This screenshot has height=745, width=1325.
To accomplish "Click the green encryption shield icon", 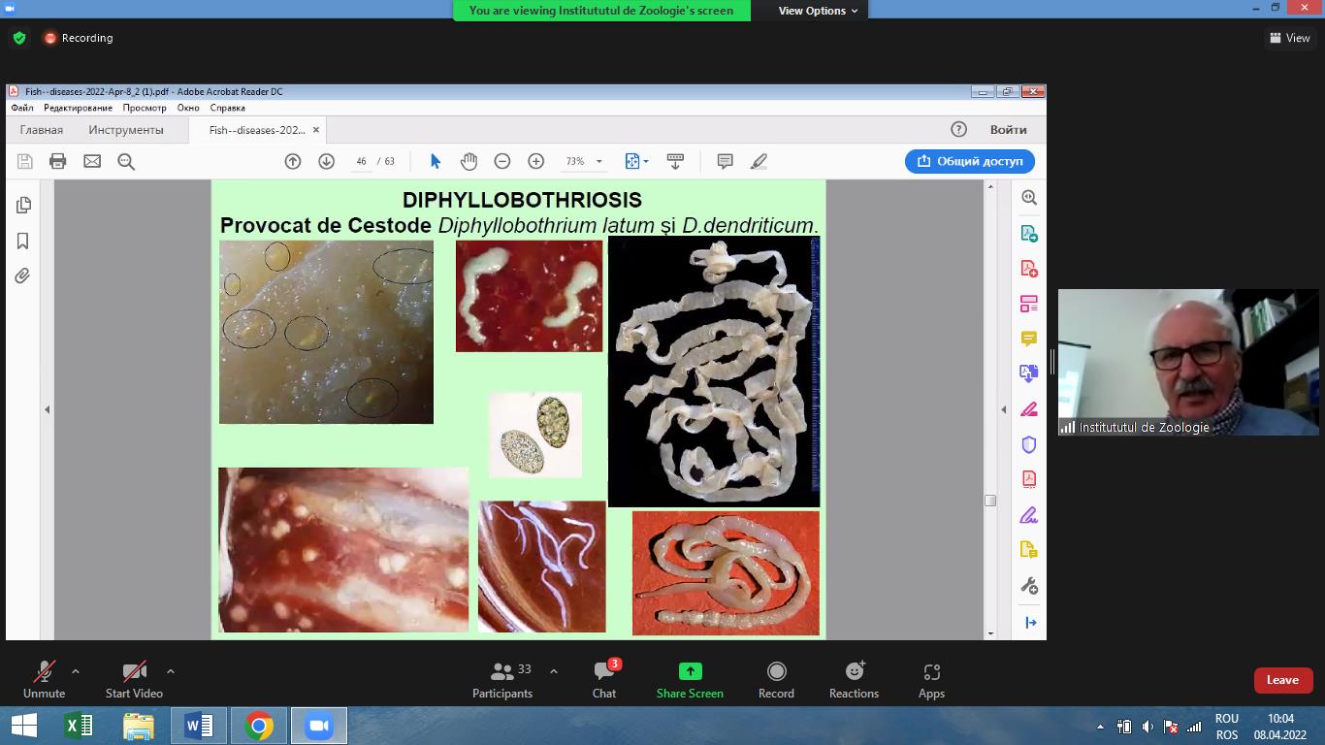I will pos(19,38).
